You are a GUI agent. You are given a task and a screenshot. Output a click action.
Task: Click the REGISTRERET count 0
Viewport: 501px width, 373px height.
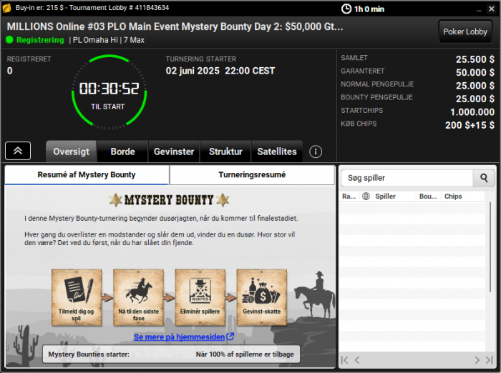pyautogui.click(x=10, y=71)
